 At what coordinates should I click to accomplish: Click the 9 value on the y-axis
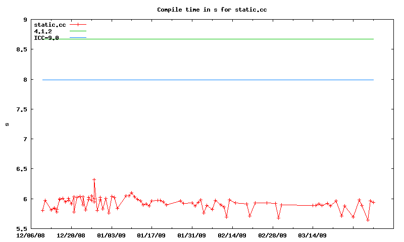[25, 20]
